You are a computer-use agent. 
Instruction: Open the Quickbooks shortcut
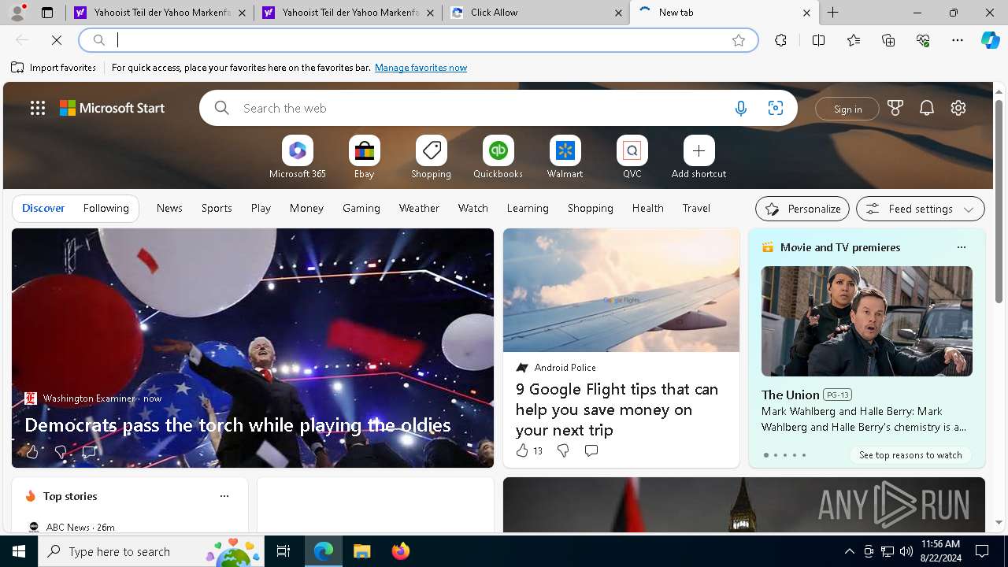click(x=498, y=157)
